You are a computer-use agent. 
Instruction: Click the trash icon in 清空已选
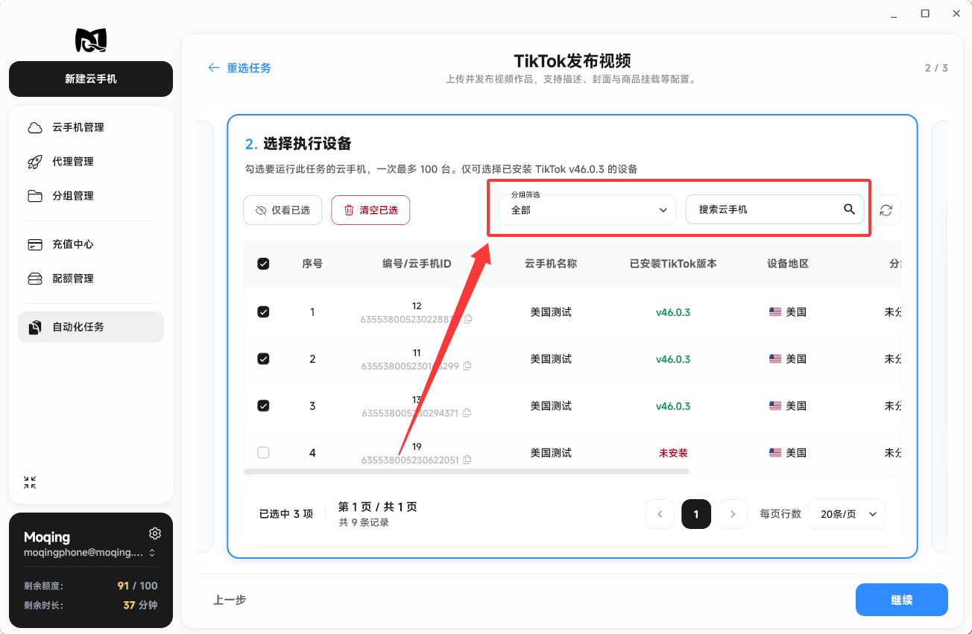coord(349,210)
